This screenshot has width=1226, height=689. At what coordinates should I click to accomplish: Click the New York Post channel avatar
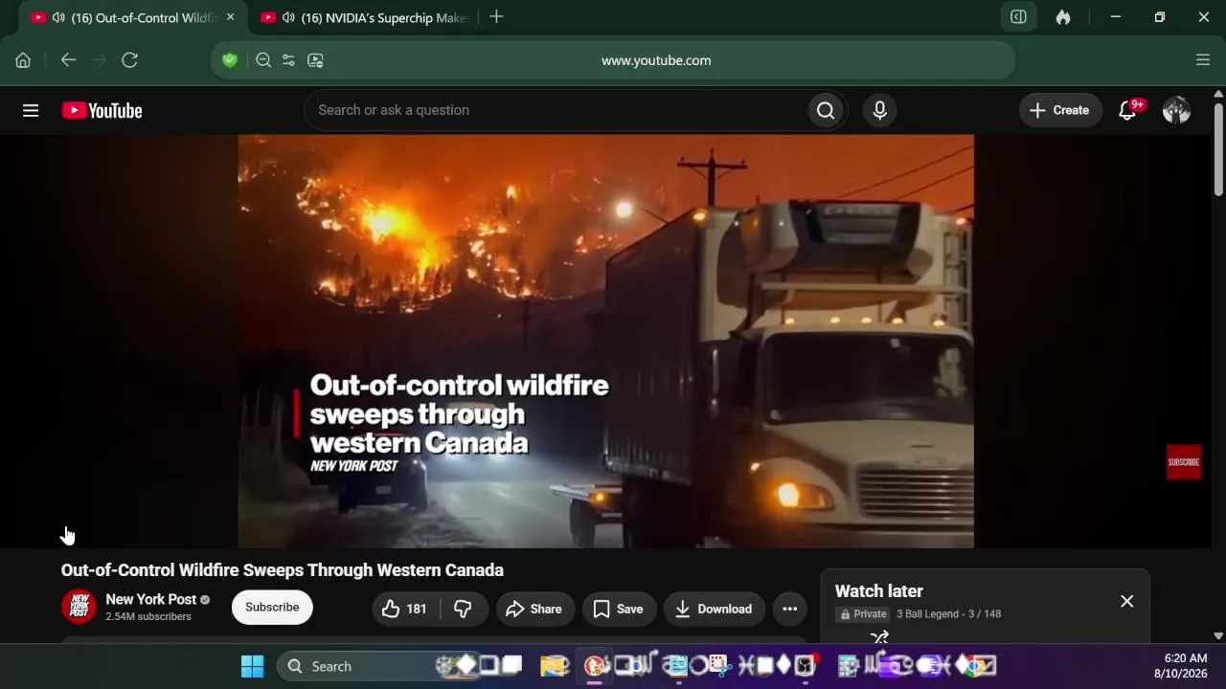(x=79, y=607)
